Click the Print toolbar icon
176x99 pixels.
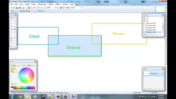(20, 8)
